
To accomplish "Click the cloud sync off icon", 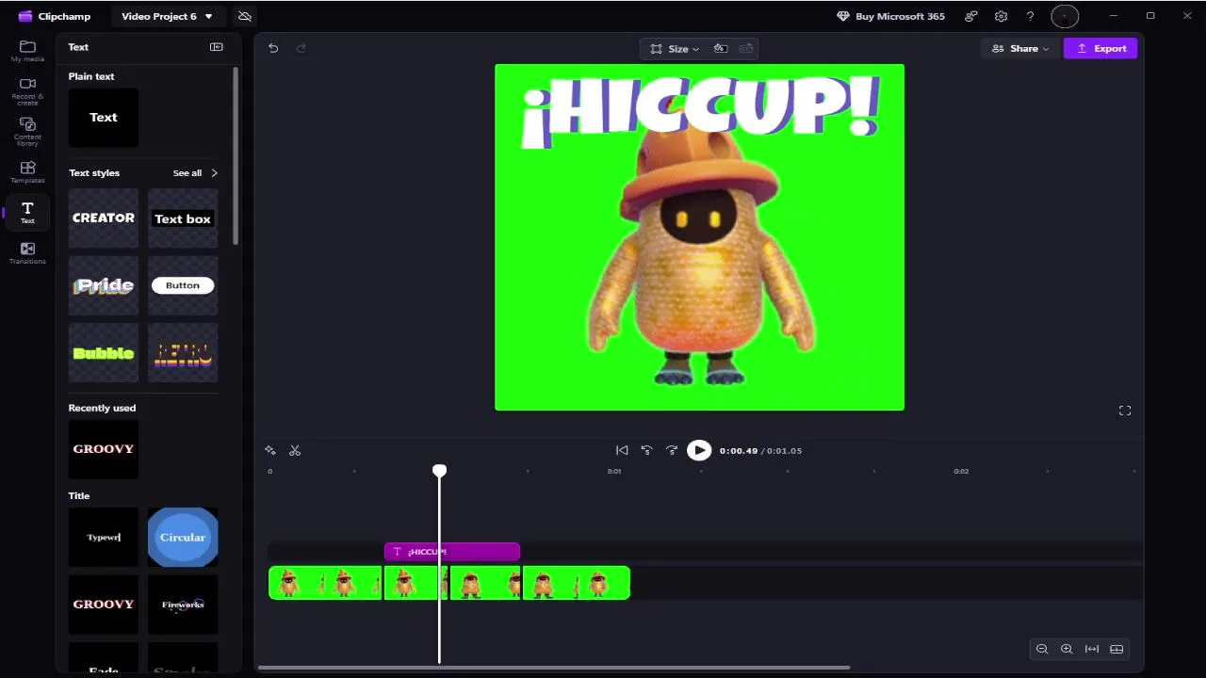I will click(245, 16).
